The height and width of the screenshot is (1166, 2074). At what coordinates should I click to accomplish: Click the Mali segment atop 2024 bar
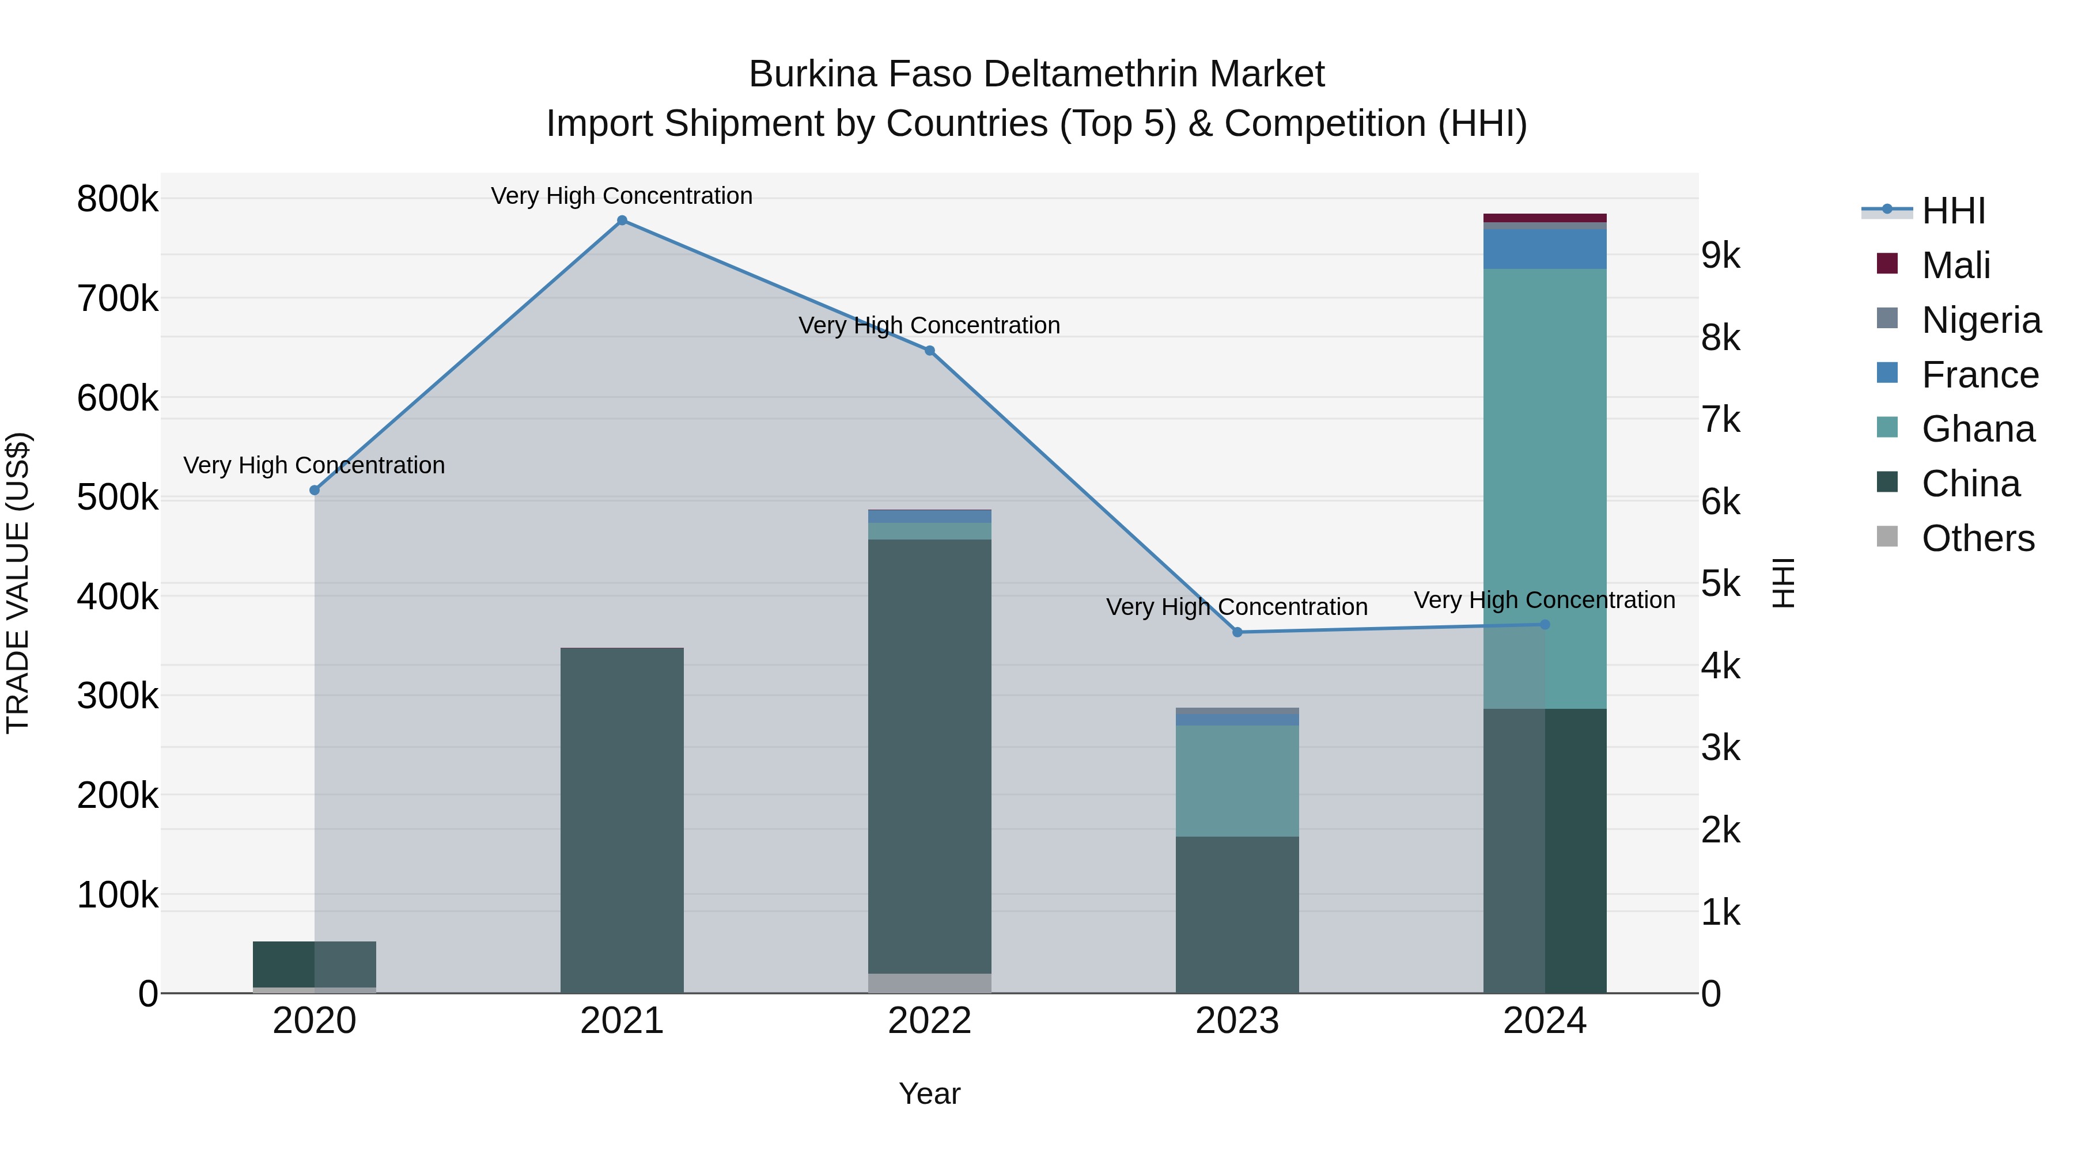pyautogui.click(x=1545, y=218)
